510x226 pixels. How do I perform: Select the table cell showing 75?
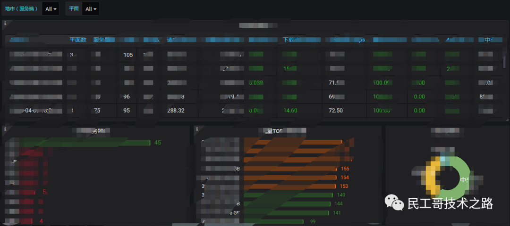tap(97, 111)
